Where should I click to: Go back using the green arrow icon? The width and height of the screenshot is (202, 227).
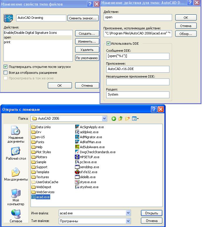114,119
